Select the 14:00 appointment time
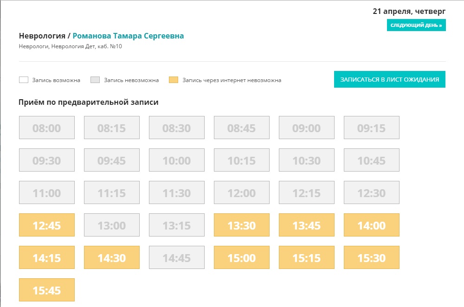 pyautogui.click(x=372, y=225)
